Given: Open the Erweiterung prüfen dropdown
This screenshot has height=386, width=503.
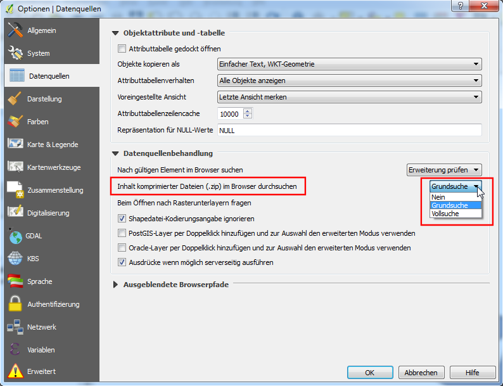Looking at the screenshot, I should click(444, 170).
